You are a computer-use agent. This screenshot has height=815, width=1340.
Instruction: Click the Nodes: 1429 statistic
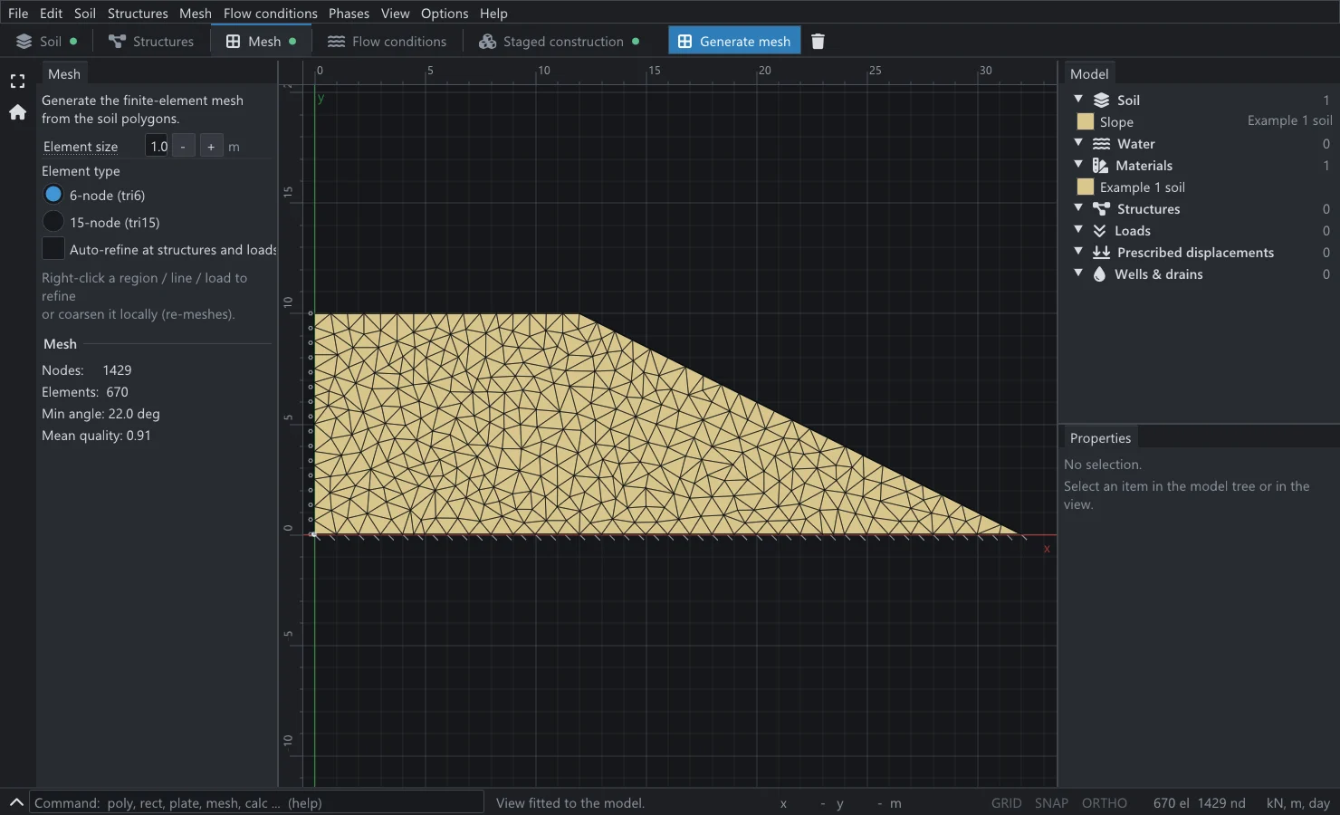click(87, 370)
